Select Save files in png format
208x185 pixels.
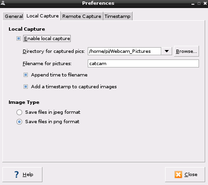pos(19,122)
